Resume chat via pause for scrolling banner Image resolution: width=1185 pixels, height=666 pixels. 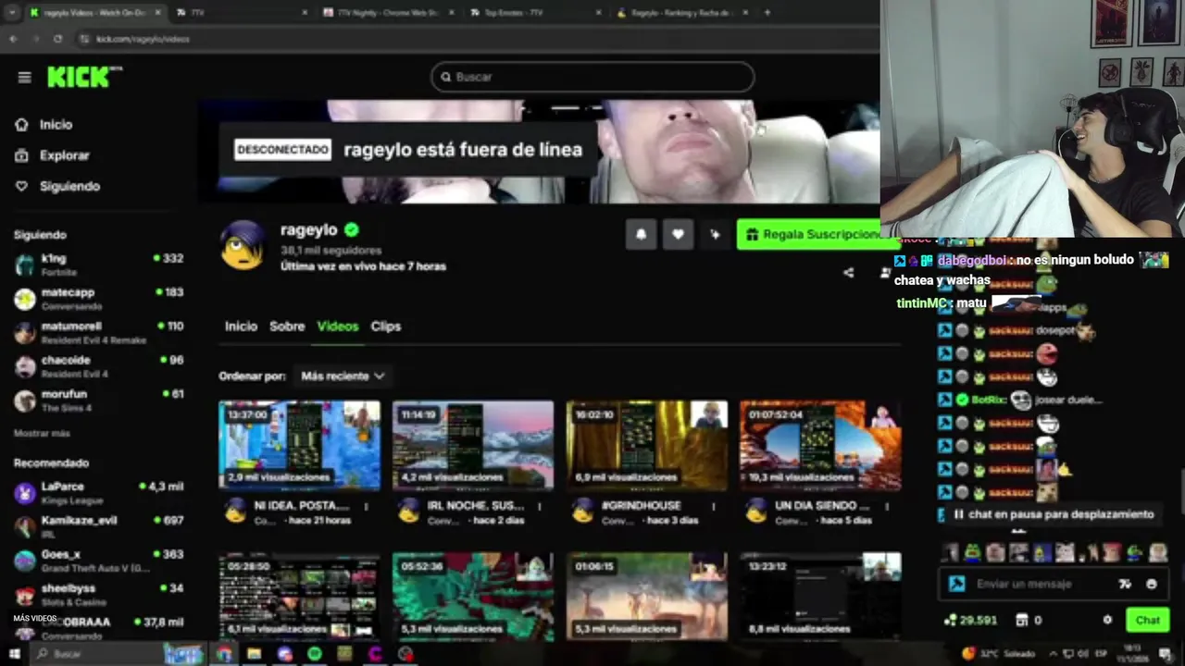[1054, 514]
